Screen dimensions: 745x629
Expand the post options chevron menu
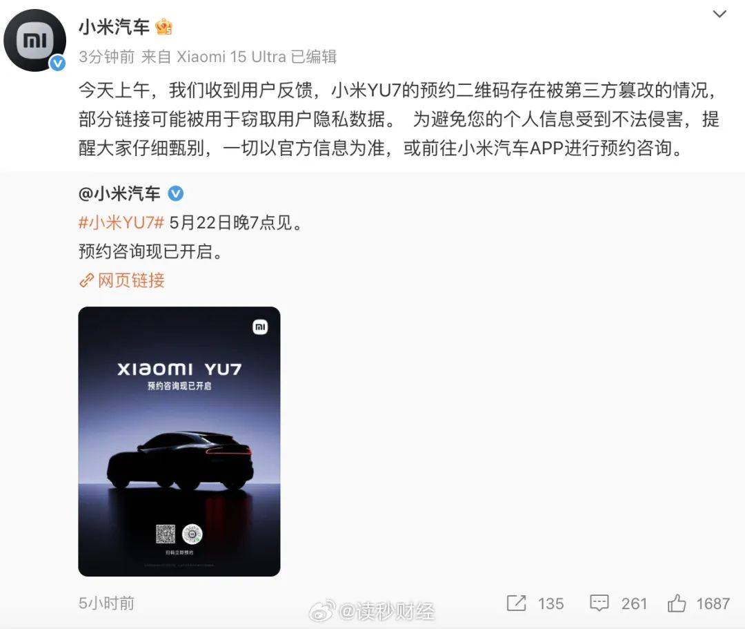[x=719, y=14]
